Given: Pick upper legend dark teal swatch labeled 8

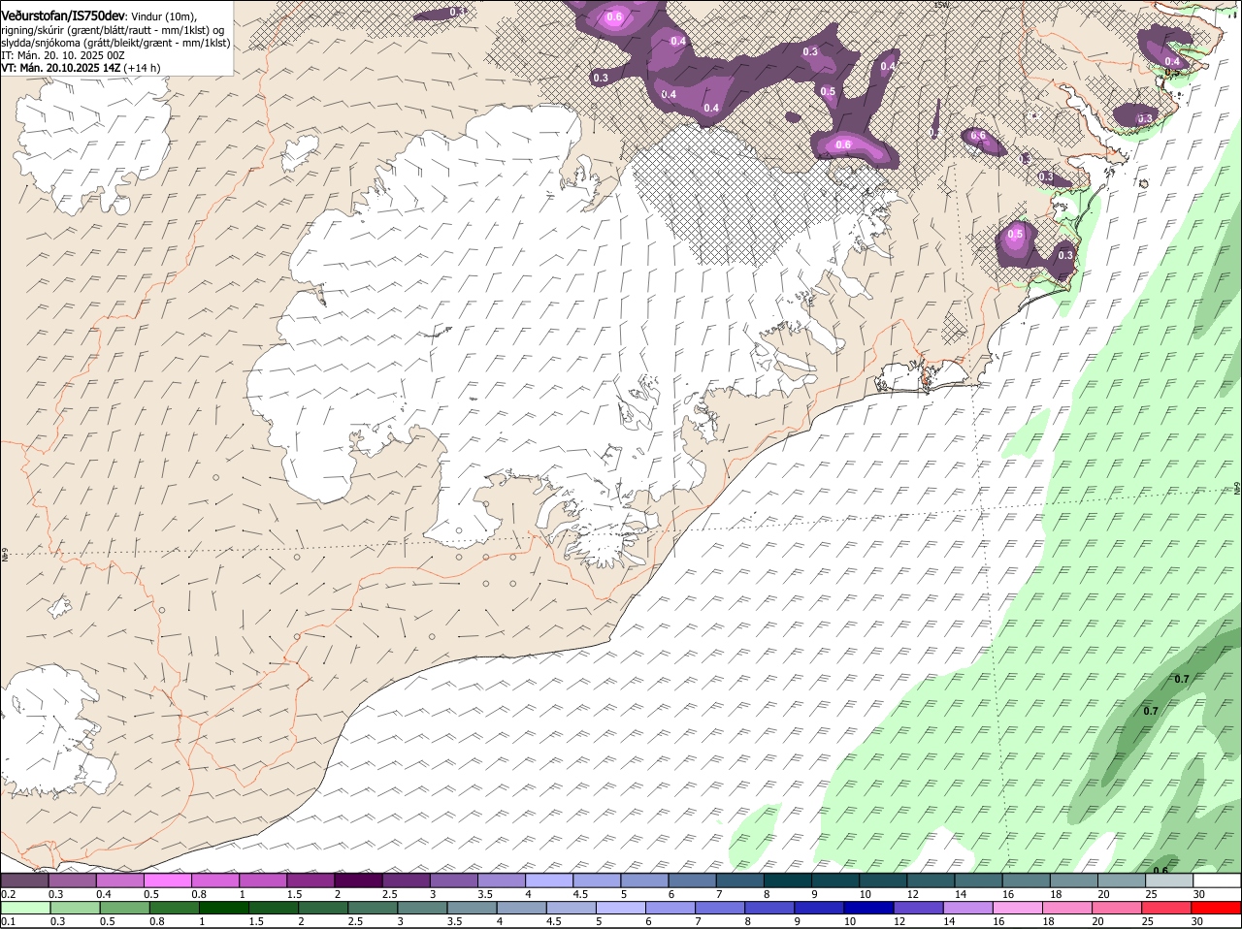Looking at the screenshot, I should point(788,881).
